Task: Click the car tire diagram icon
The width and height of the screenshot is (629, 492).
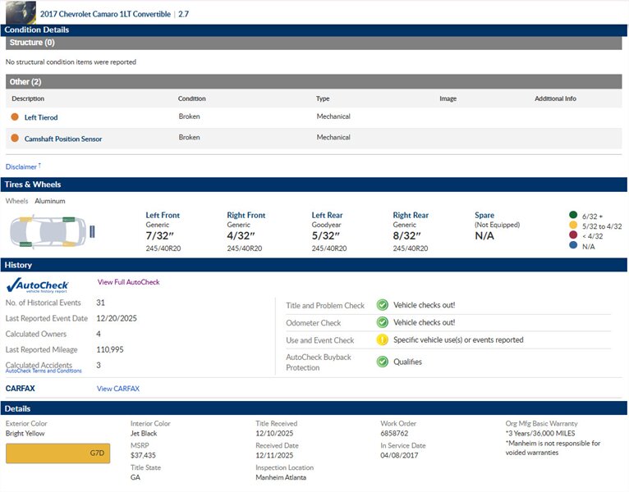Action: (x=53, y=230)
